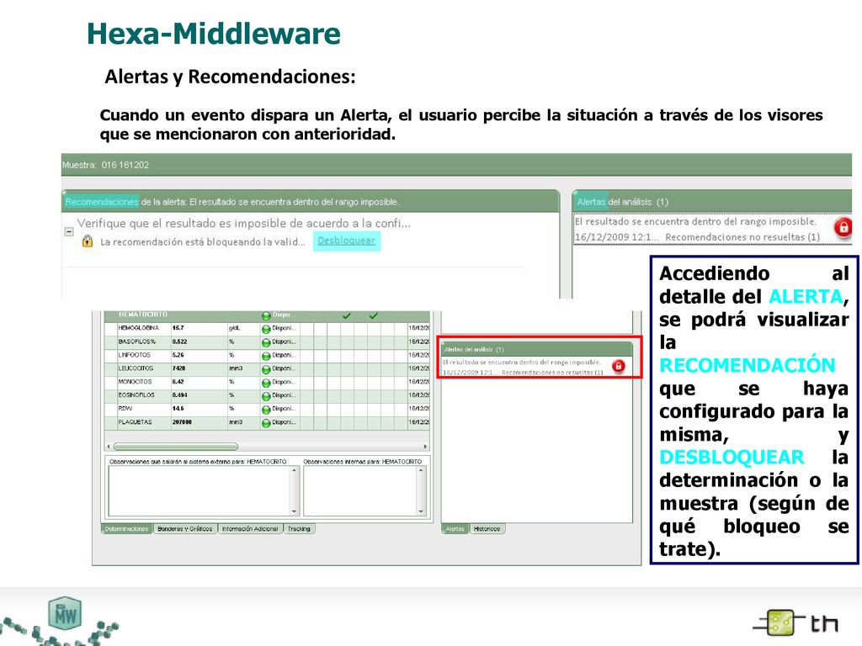Viewport: 862px width, 646px height.
Task: Click the BASOFILOS% value '0.522'
Action: 180,342
